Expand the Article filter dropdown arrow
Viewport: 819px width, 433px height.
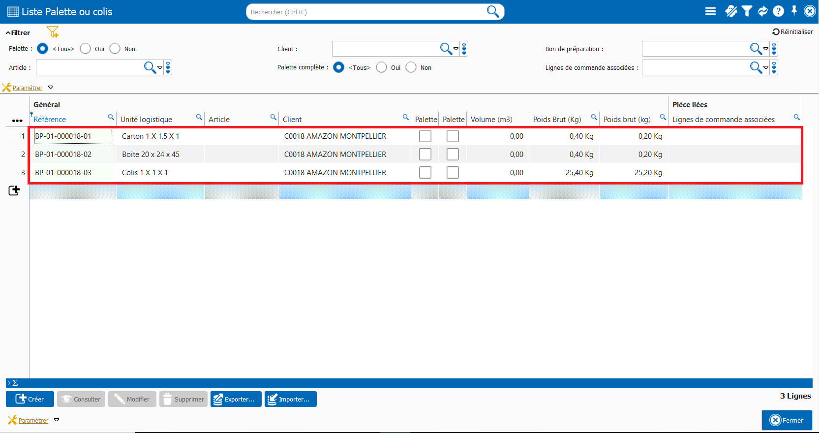[x=160, y=67]
